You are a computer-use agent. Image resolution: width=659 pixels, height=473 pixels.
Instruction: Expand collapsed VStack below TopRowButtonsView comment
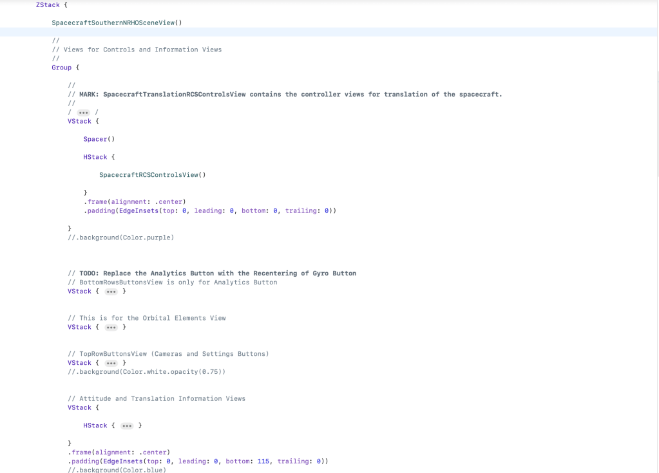111,363
